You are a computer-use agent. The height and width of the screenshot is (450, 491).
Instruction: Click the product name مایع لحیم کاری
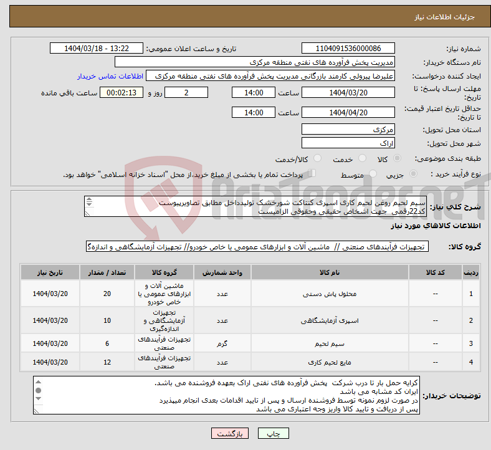[x=330, y=362]
